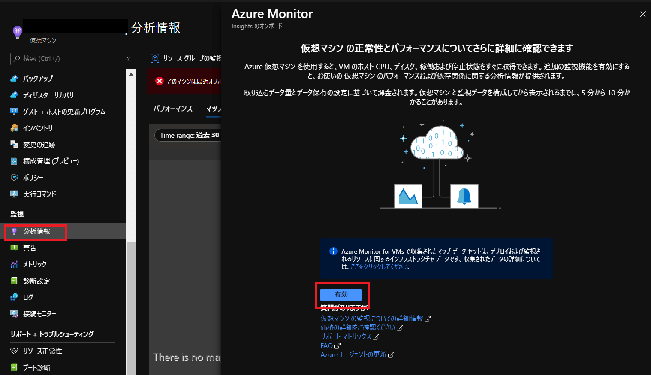Click the sidebar scrollbar thumb
Image resolution: width=651 pixels, height=375 pixels.
click(131, 308)
